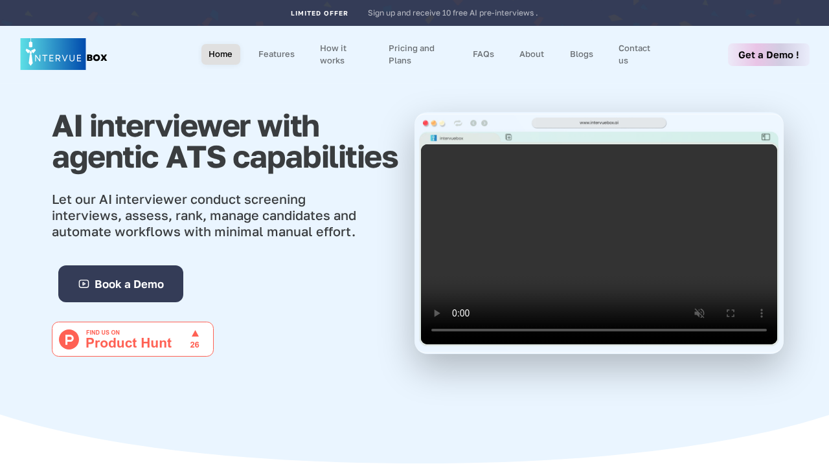Open the Pricing and Plans page
This screenshot has height=466, width=829.
tap(411, 54)
